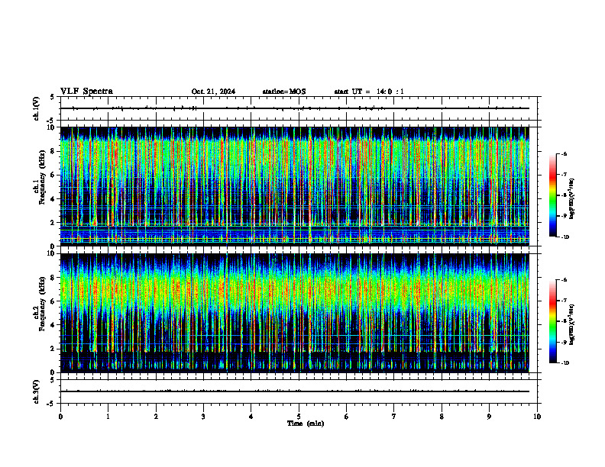Click the 'start UT = 14:0:1' text

click(369, 92)
